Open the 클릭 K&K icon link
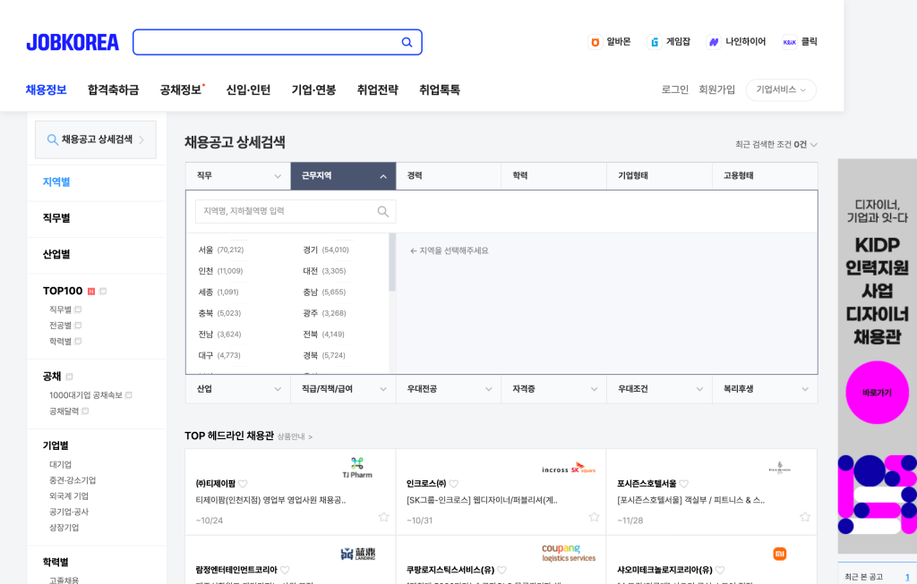The height and width of the screenshot is (584, 917). tap(789, 42)
